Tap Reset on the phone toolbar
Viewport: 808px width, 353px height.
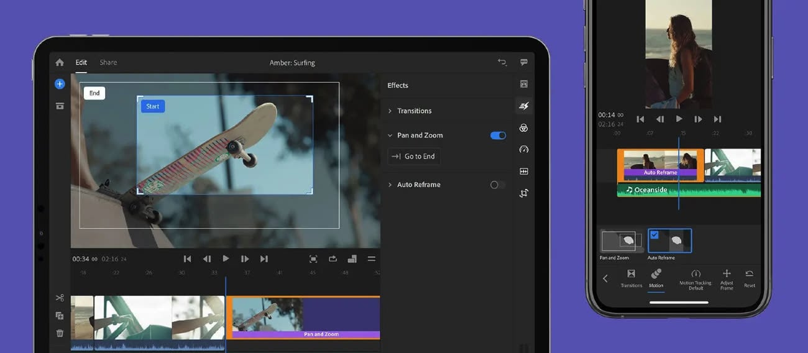(x=750, y=278)
